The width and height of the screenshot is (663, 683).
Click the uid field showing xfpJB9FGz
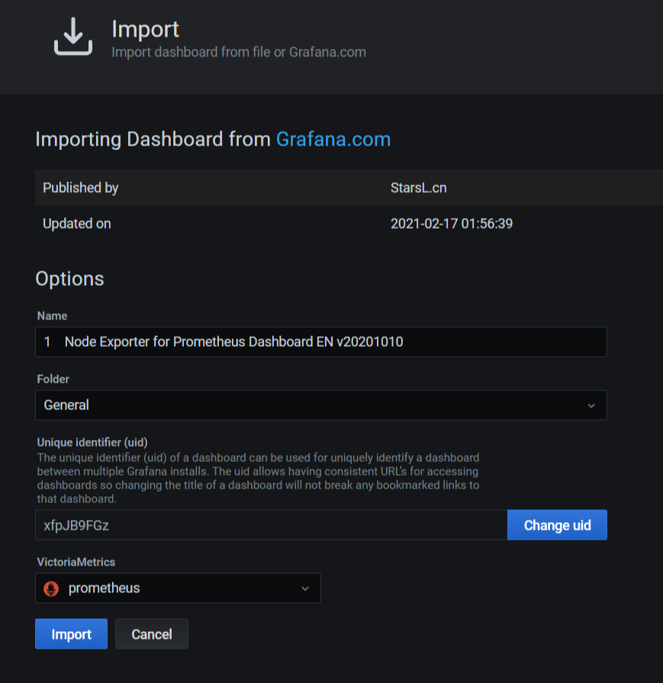click(x=271, y=525)
